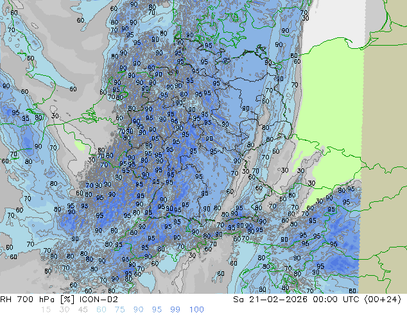The width and height of the screenshot is (407, 315).
Task: Click the '00:00 UTC' time text
Action: click(x=336, y=300)
